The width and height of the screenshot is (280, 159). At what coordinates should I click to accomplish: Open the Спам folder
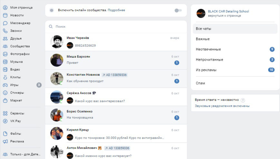pos(235,83)
